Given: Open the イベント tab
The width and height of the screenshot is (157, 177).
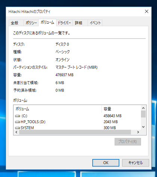Looking at the screenshot, I should tap(95, 23).
